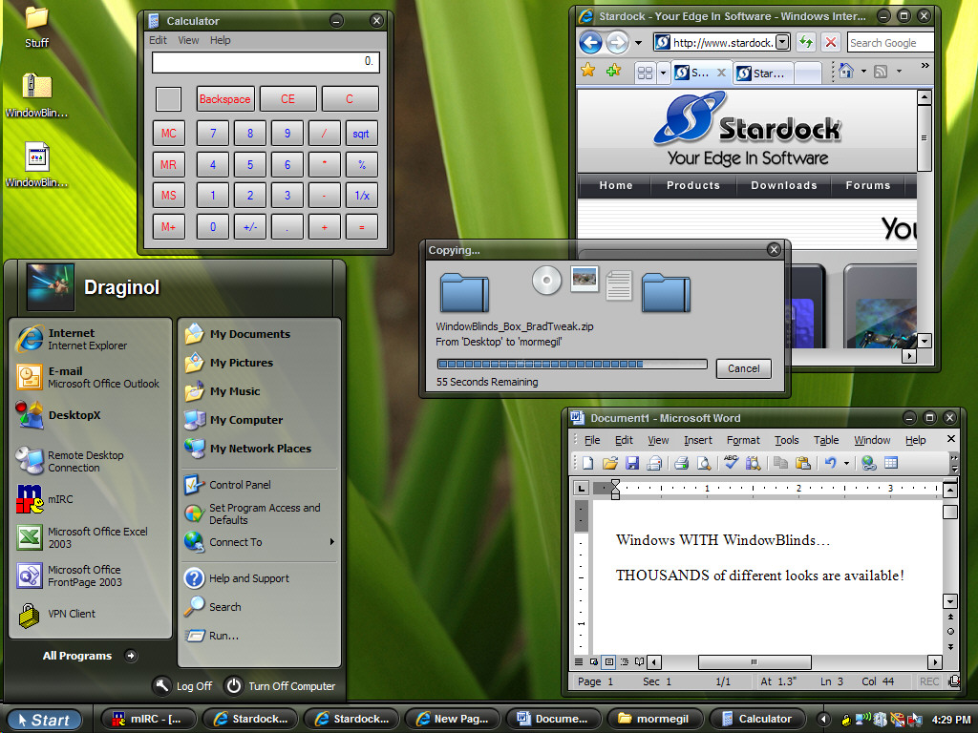This screenshot has width=978, height=733.
Task: Click Log Off in Start menu
Action: click(182, 685)
